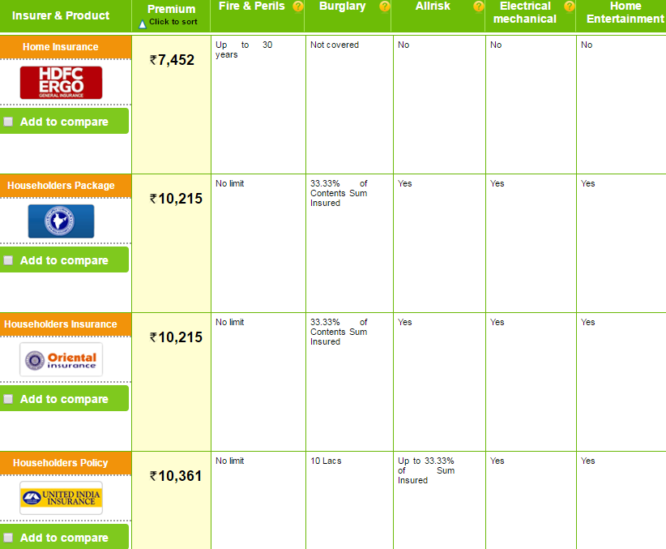Open Electrical mechanical help question icon
The height and width of the screenshot is (549, 666).
click(x=569, y=6)
